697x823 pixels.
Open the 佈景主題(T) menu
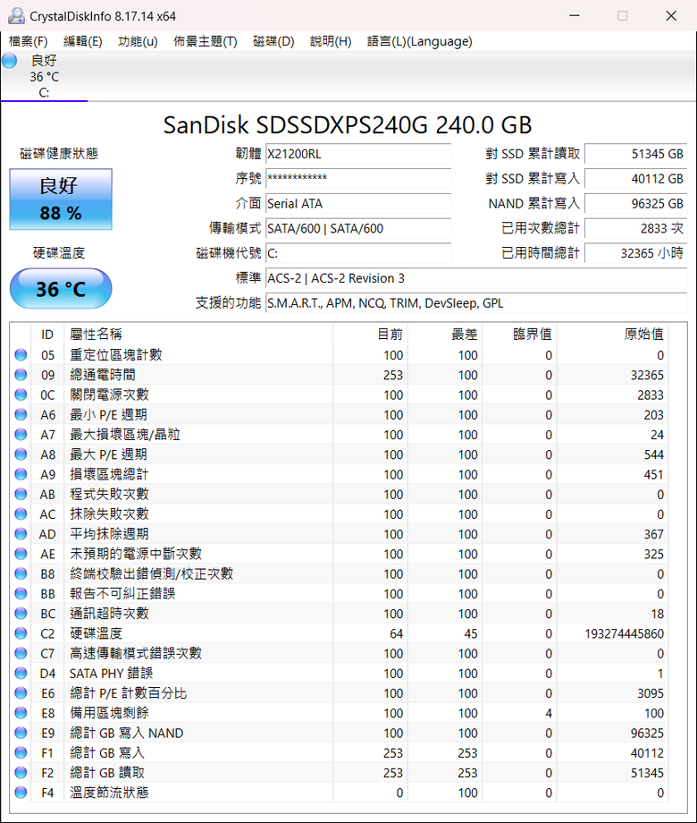(206, 41)
